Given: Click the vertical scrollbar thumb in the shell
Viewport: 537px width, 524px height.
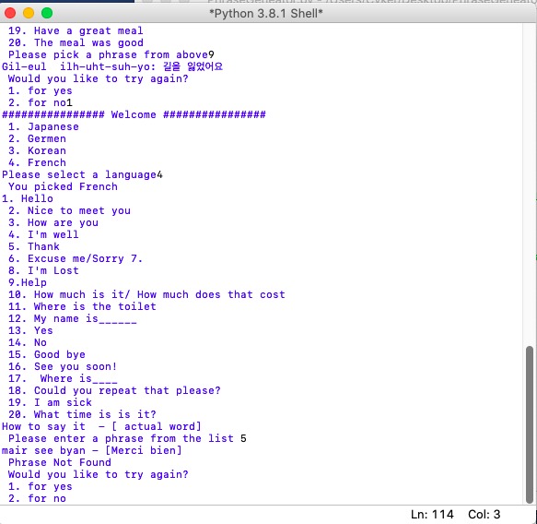Looking at the screenshot, I should click(530, 424).
